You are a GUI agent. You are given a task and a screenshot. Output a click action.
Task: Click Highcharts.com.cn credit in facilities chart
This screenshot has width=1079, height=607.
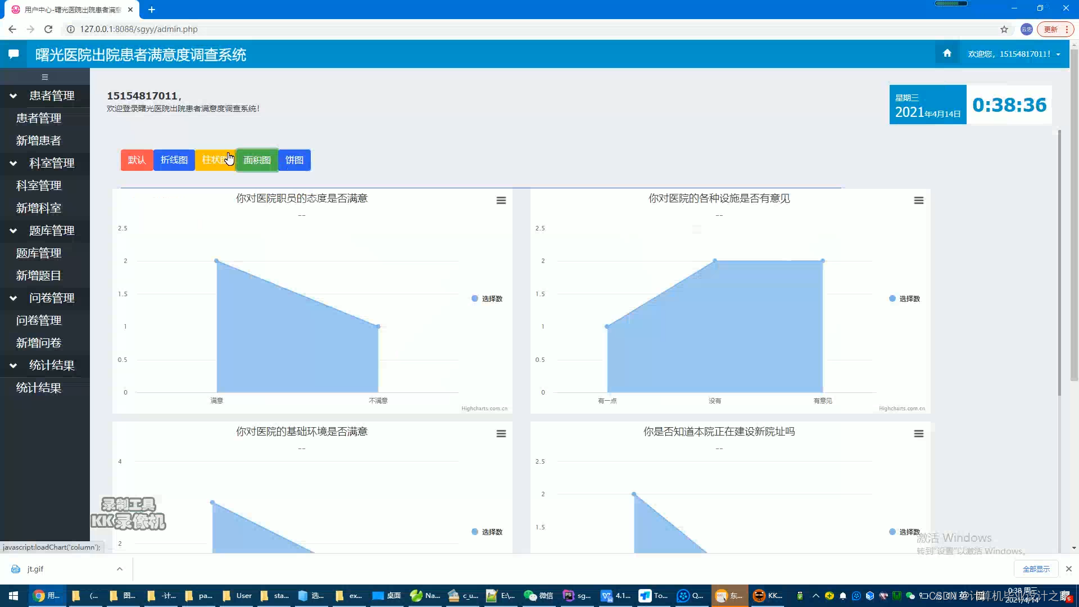[x=902, y=409]
